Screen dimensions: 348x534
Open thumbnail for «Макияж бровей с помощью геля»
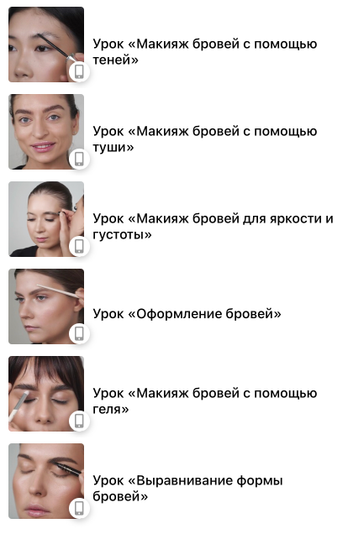click(46, 394)
